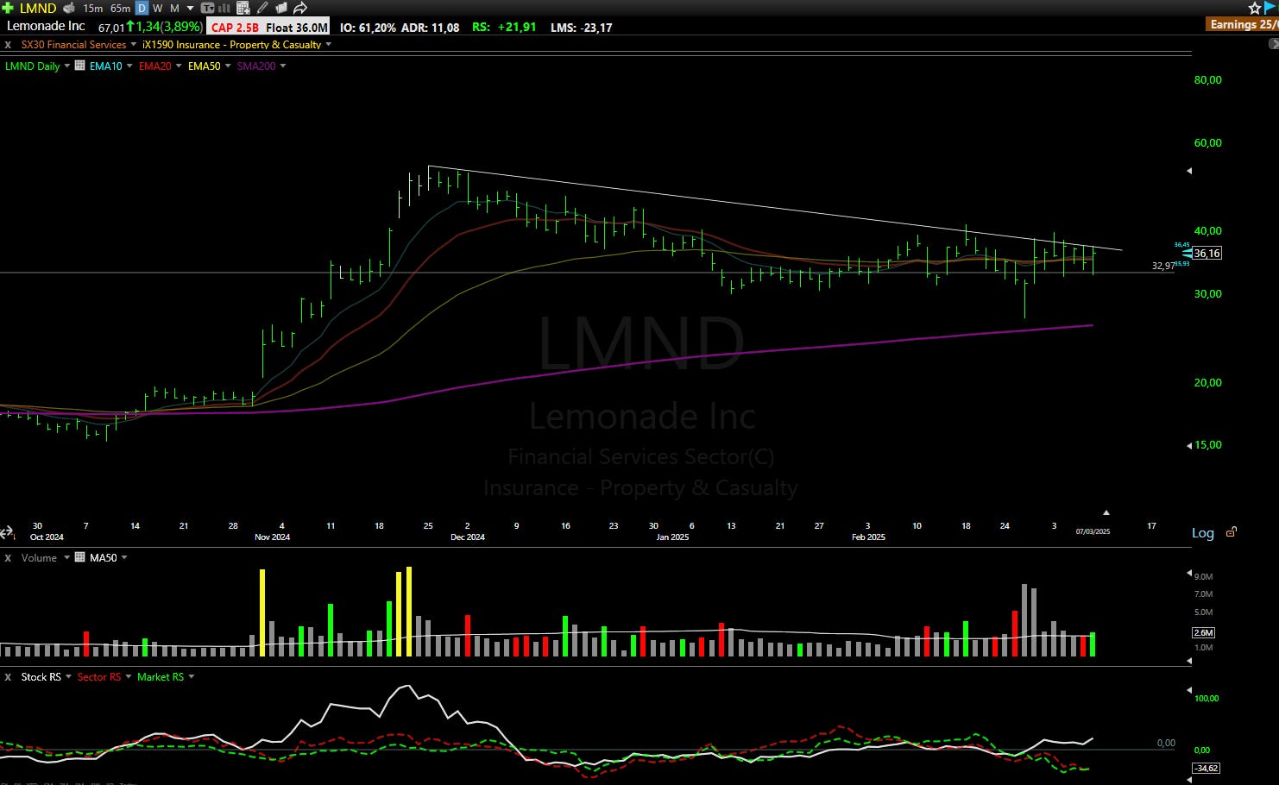This screenshot has width=1279, height=785.
Task: Select the Daily (D) timeframe
Action: [x=142, y=8]
